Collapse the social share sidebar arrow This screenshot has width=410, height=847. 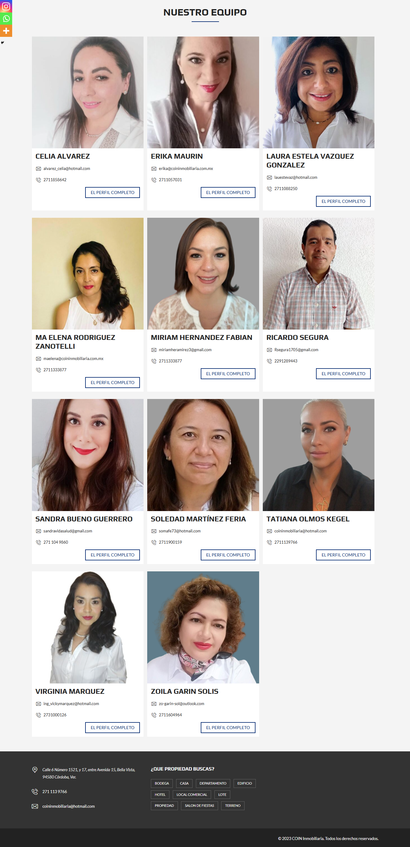[x=2, y=42]
